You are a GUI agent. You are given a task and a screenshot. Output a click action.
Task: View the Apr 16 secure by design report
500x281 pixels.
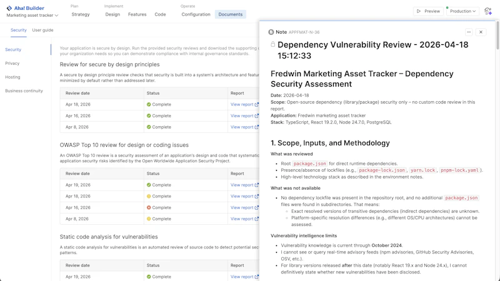click(x=244, y=116)
